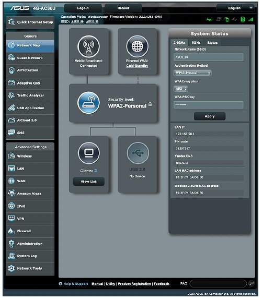Open the English language dropdown
The image size is (263, 300).
[x=236, y=8]
